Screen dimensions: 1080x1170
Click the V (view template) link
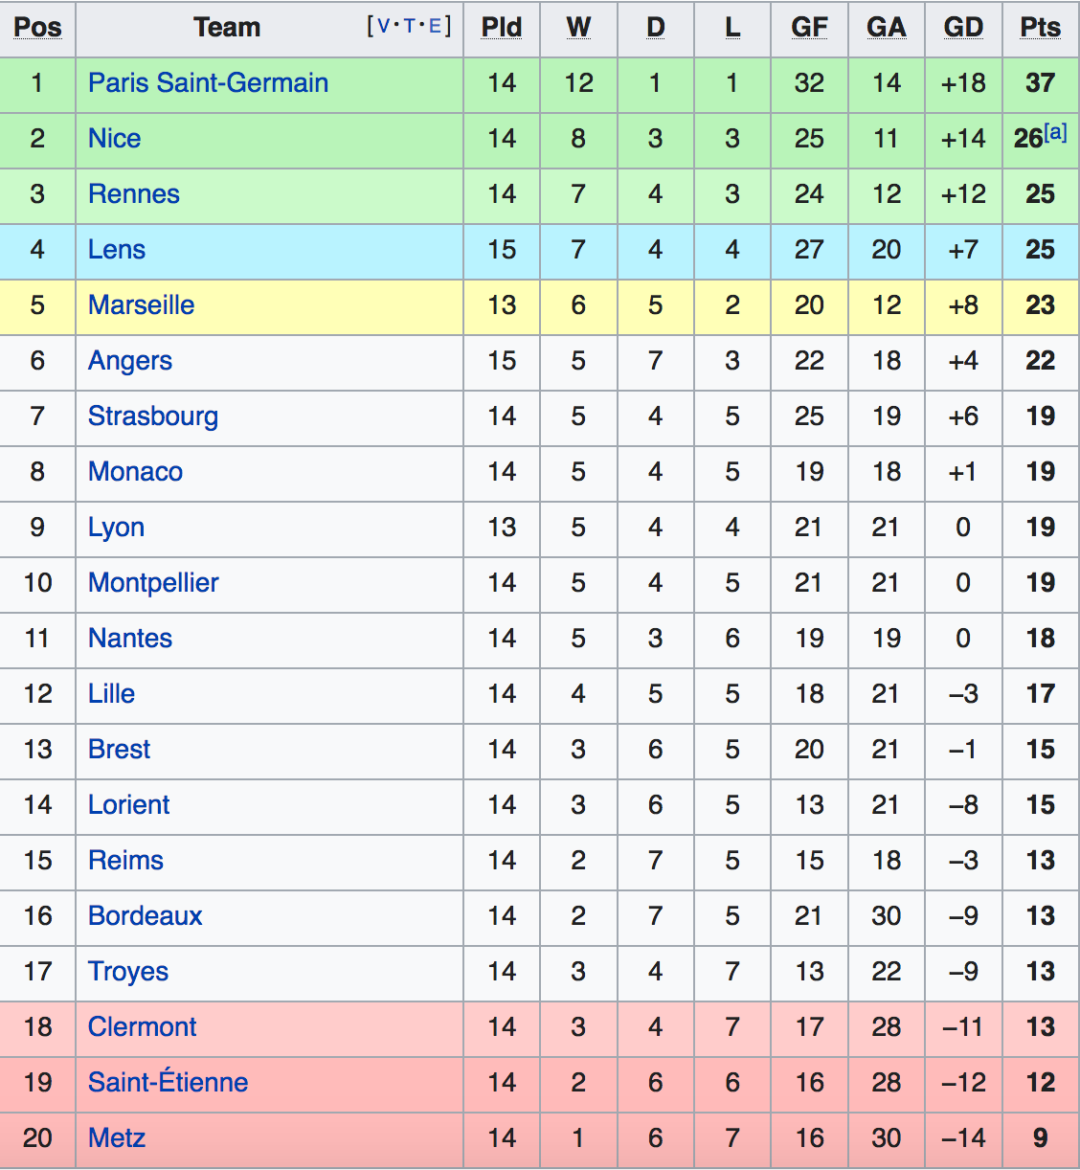(x=384, y=26)
